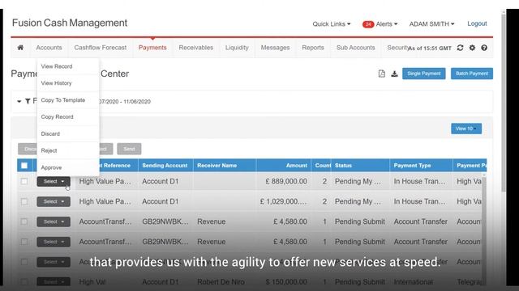Click the Single Payment button
The height and width of the screenshot is (291, 519).
click(x=423, y=74)
